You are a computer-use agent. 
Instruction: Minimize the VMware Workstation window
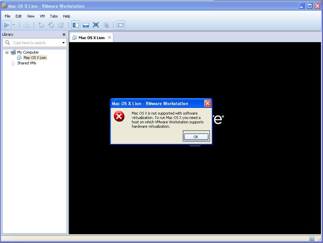click(x=301, y=6)
